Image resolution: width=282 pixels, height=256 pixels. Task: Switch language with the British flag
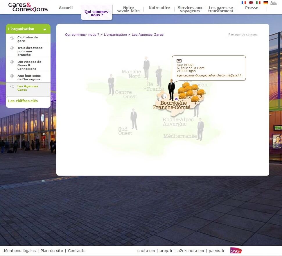click(251, 3)
